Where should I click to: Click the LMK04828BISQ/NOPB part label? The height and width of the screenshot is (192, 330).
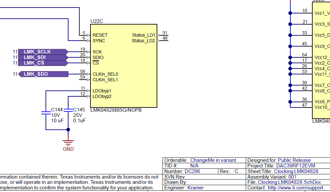[116, 110]
